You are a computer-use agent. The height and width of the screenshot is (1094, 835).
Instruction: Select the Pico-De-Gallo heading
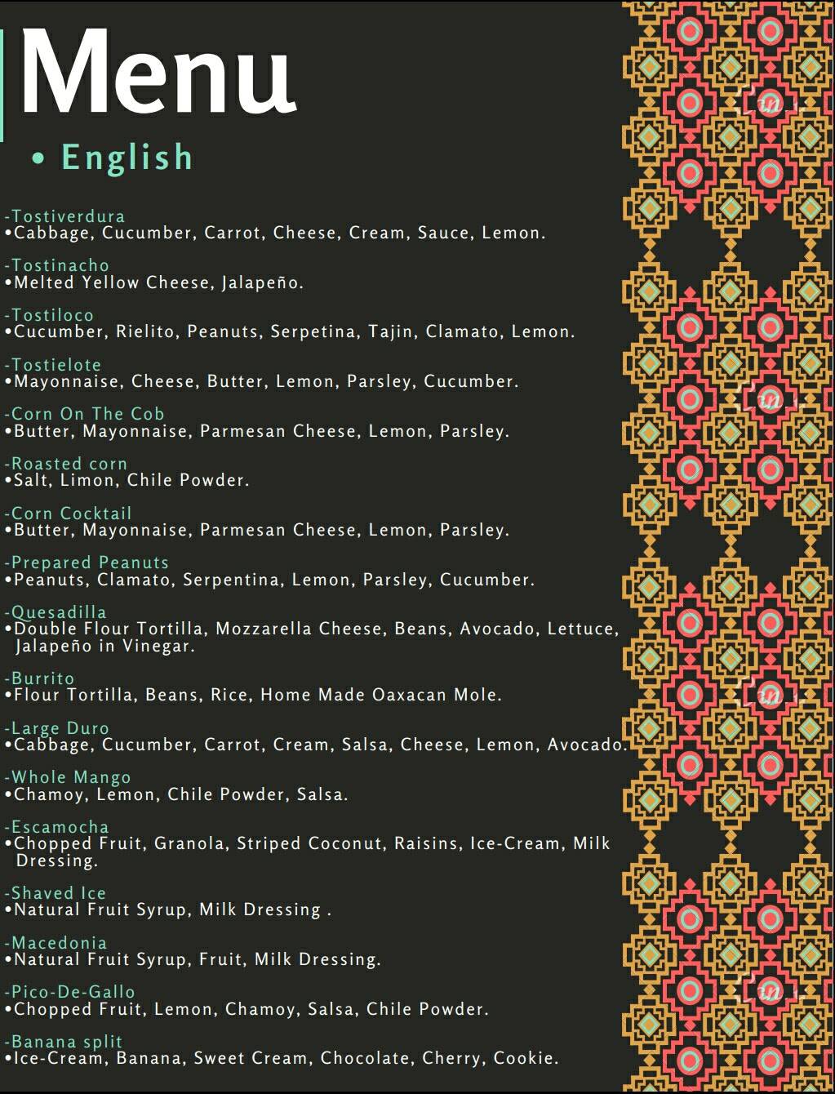click(72, 992)
